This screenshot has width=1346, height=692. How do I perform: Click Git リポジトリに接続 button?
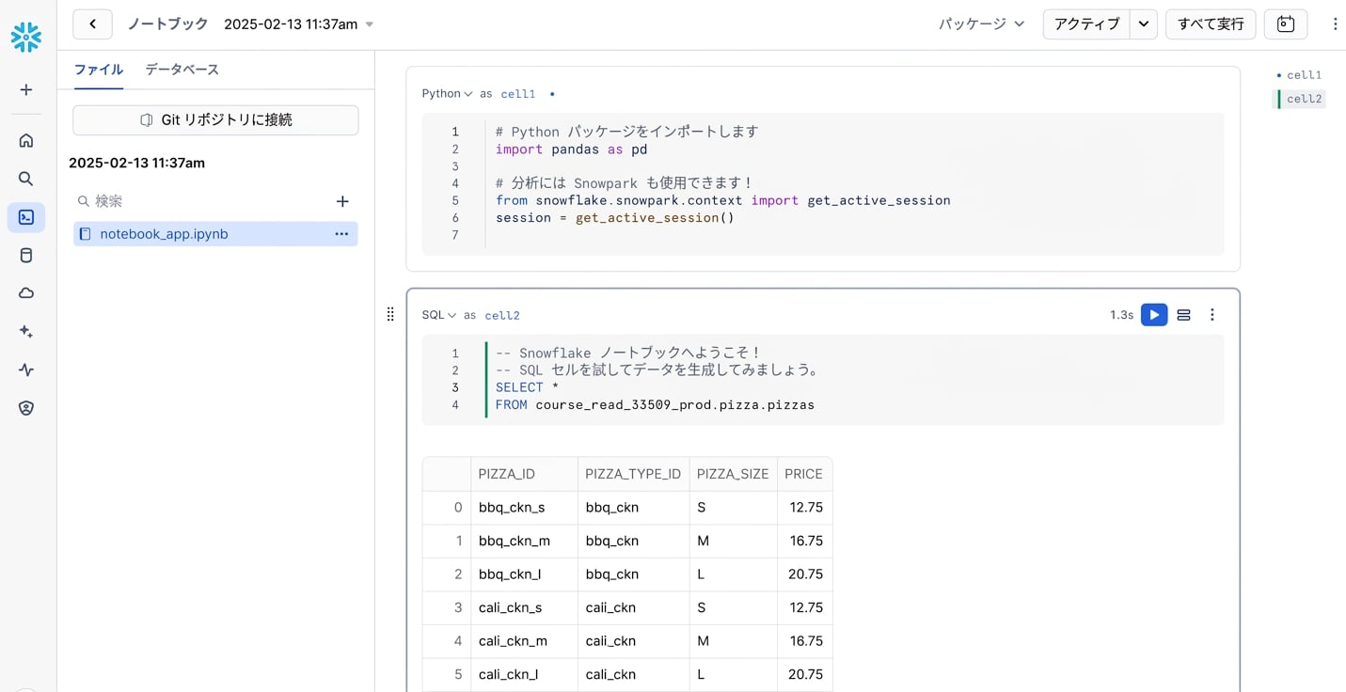(215, 120)
